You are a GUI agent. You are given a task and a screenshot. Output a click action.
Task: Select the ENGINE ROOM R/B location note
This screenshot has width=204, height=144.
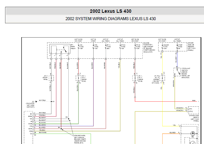[149, 47]
